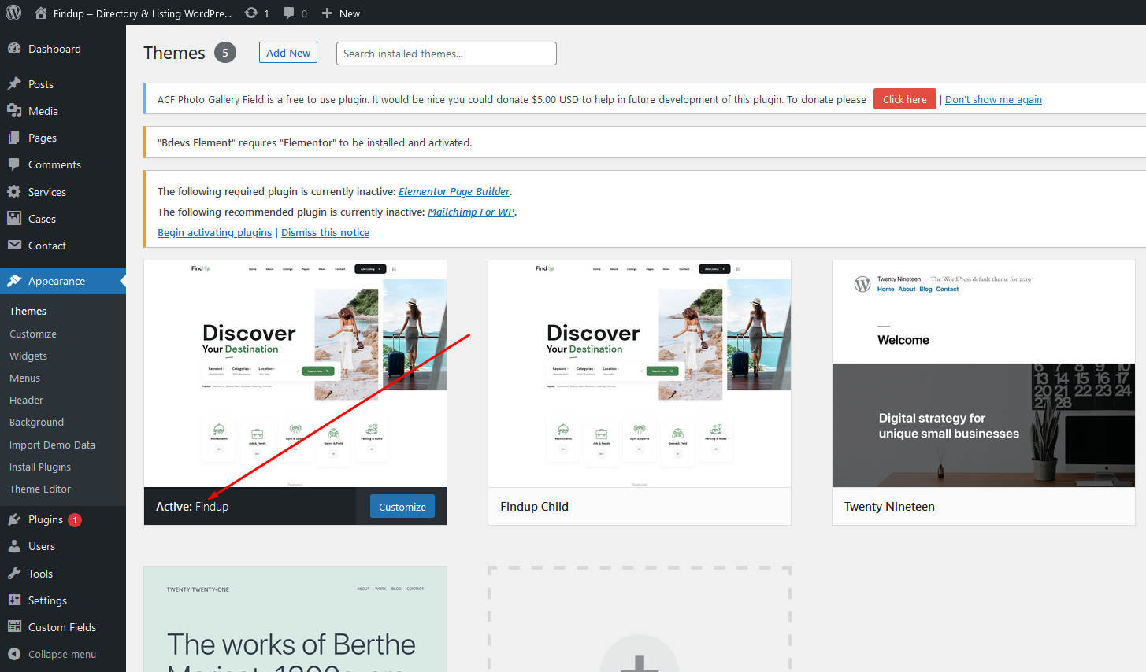Viewport: 1146px width, 672px height.
Task: Open Theme Editor submenu item
Action: point(40,489)
